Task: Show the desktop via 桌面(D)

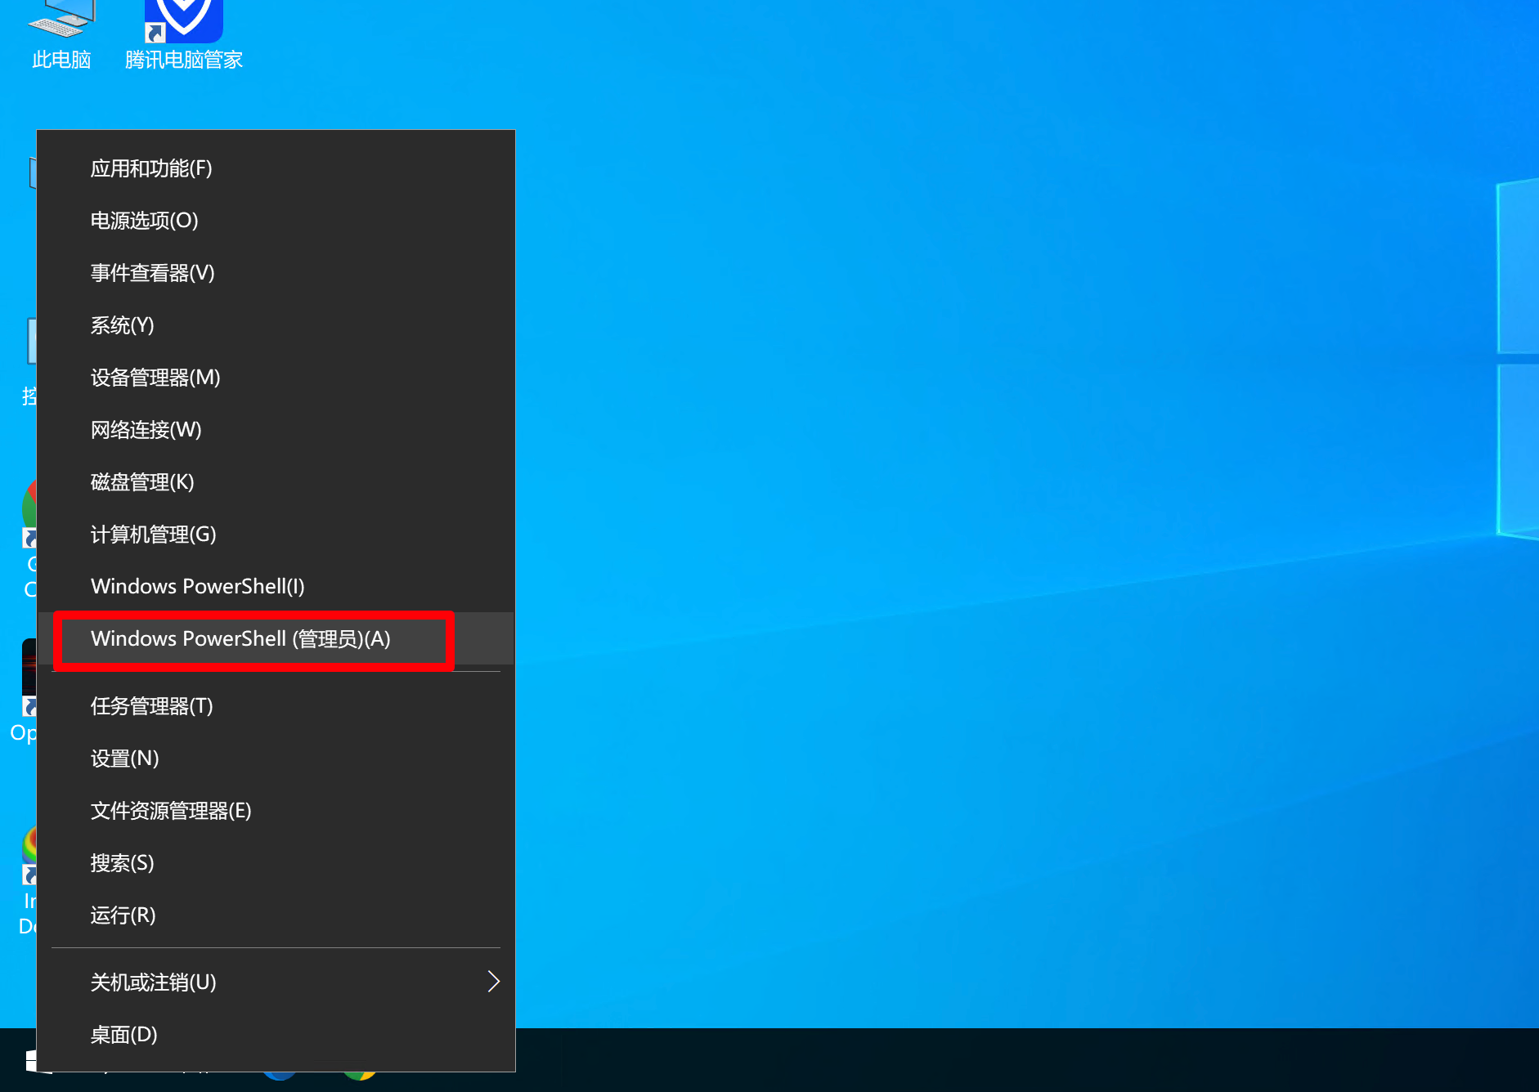Action: [276, 1035]
